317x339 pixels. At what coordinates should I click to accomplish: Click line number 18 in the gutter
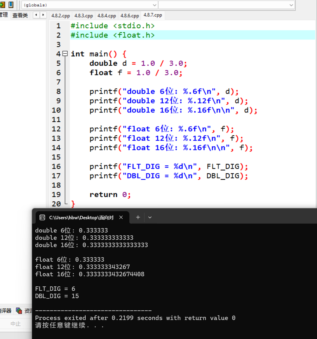(x=56, y=185)
